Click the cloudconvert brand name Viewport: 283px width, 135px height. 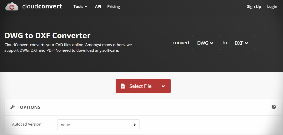pyautogui.click(x=42, y=6)
